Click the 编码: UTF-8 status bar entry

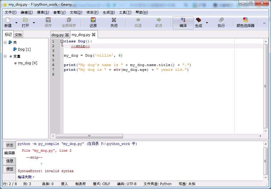127,184
